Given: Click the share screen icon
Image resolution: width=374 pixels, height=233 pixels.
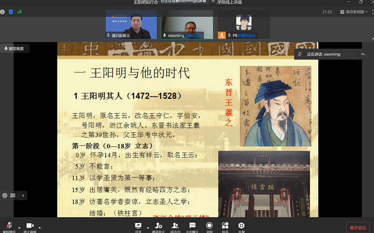Looking at the screenshot, I should click(x=138, y=226).
